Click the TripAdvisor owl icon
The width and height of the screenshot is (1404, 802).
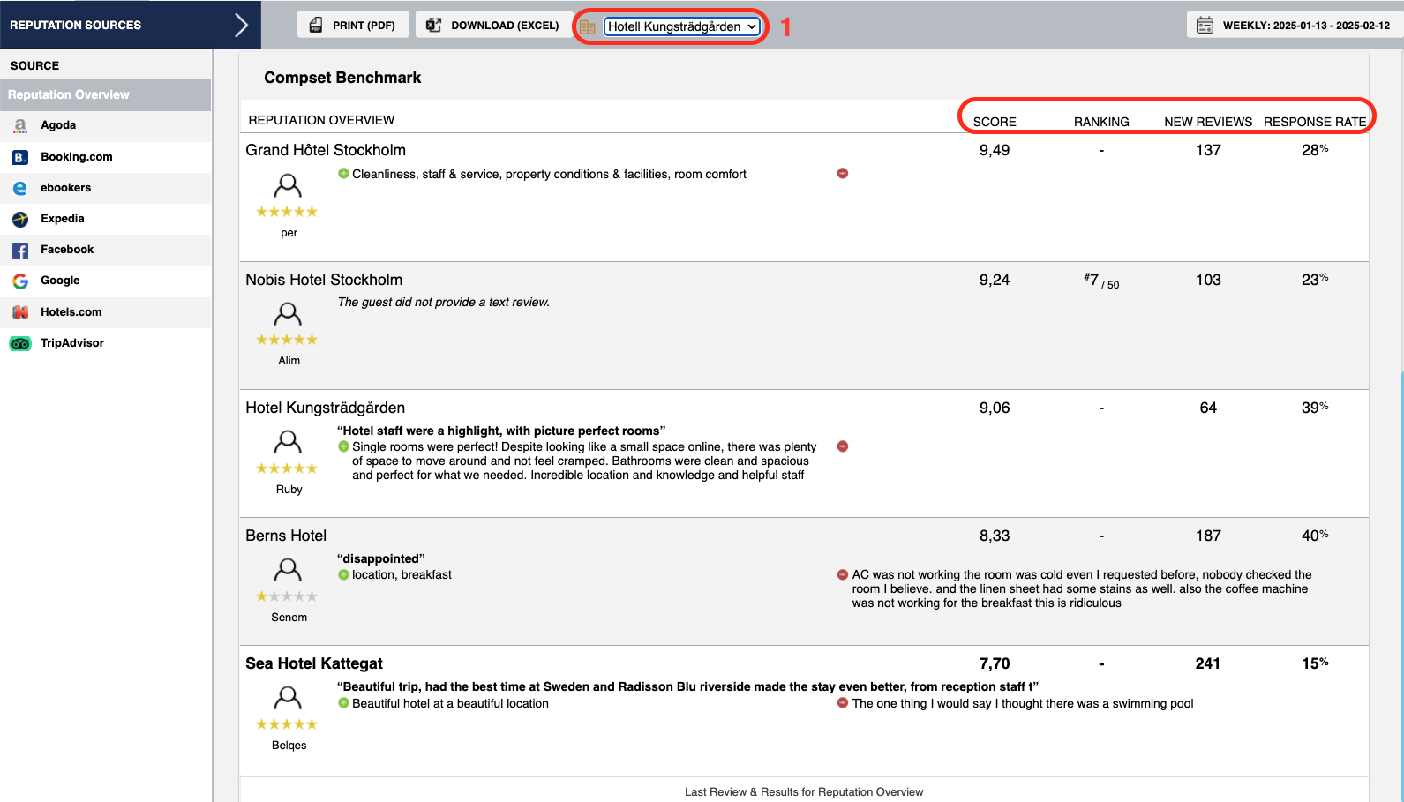(20, 343)
